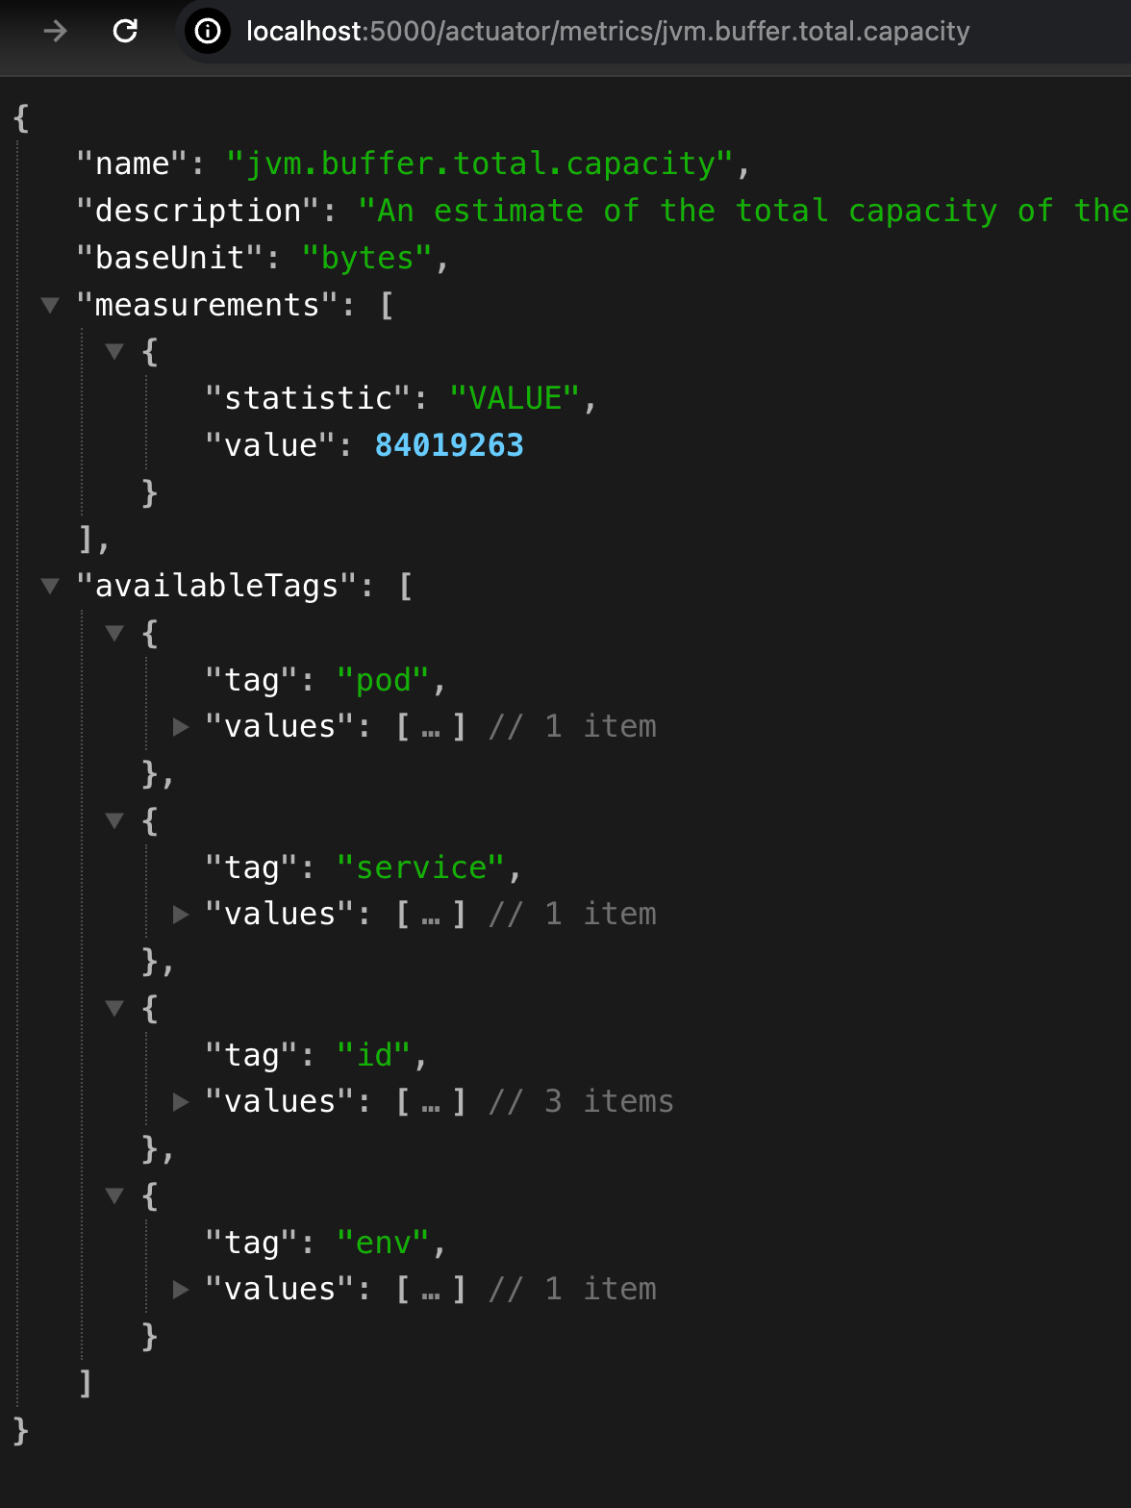Collapse the object containing the pod tag
1131x1508 pixels.
114,633
